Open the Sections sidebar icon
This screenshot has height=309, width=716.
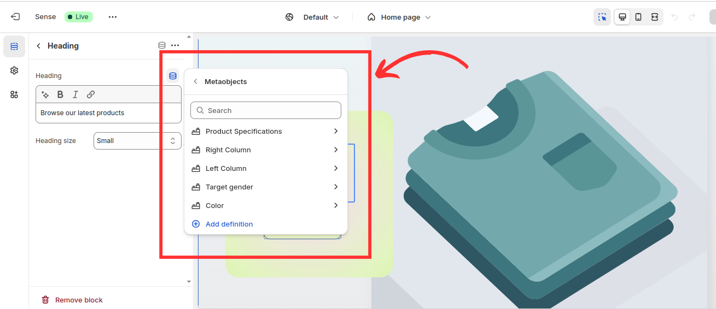pyautogui.click(x=14, y=46)
